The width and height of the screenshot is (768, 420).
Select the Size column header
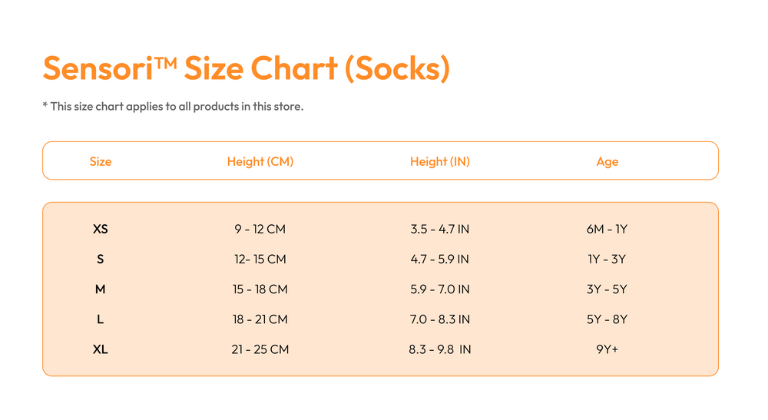coord(101,161)
